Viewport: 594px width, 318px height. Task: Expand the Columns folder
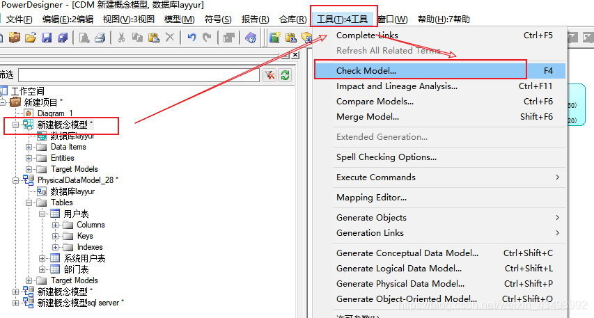pos(55,225)
